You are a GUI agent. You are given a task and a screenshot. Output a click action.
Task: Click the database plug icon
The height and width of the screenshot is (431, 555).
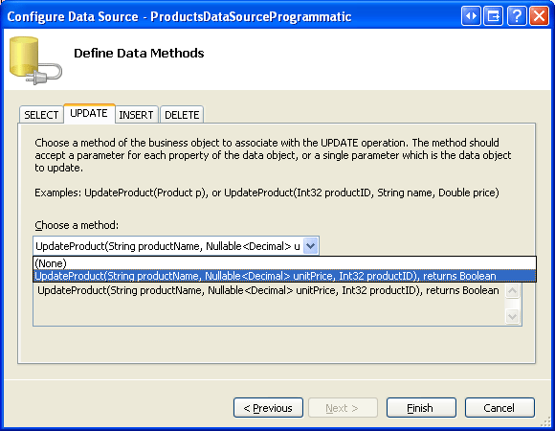pyautogui.click(x=35, y=60)
